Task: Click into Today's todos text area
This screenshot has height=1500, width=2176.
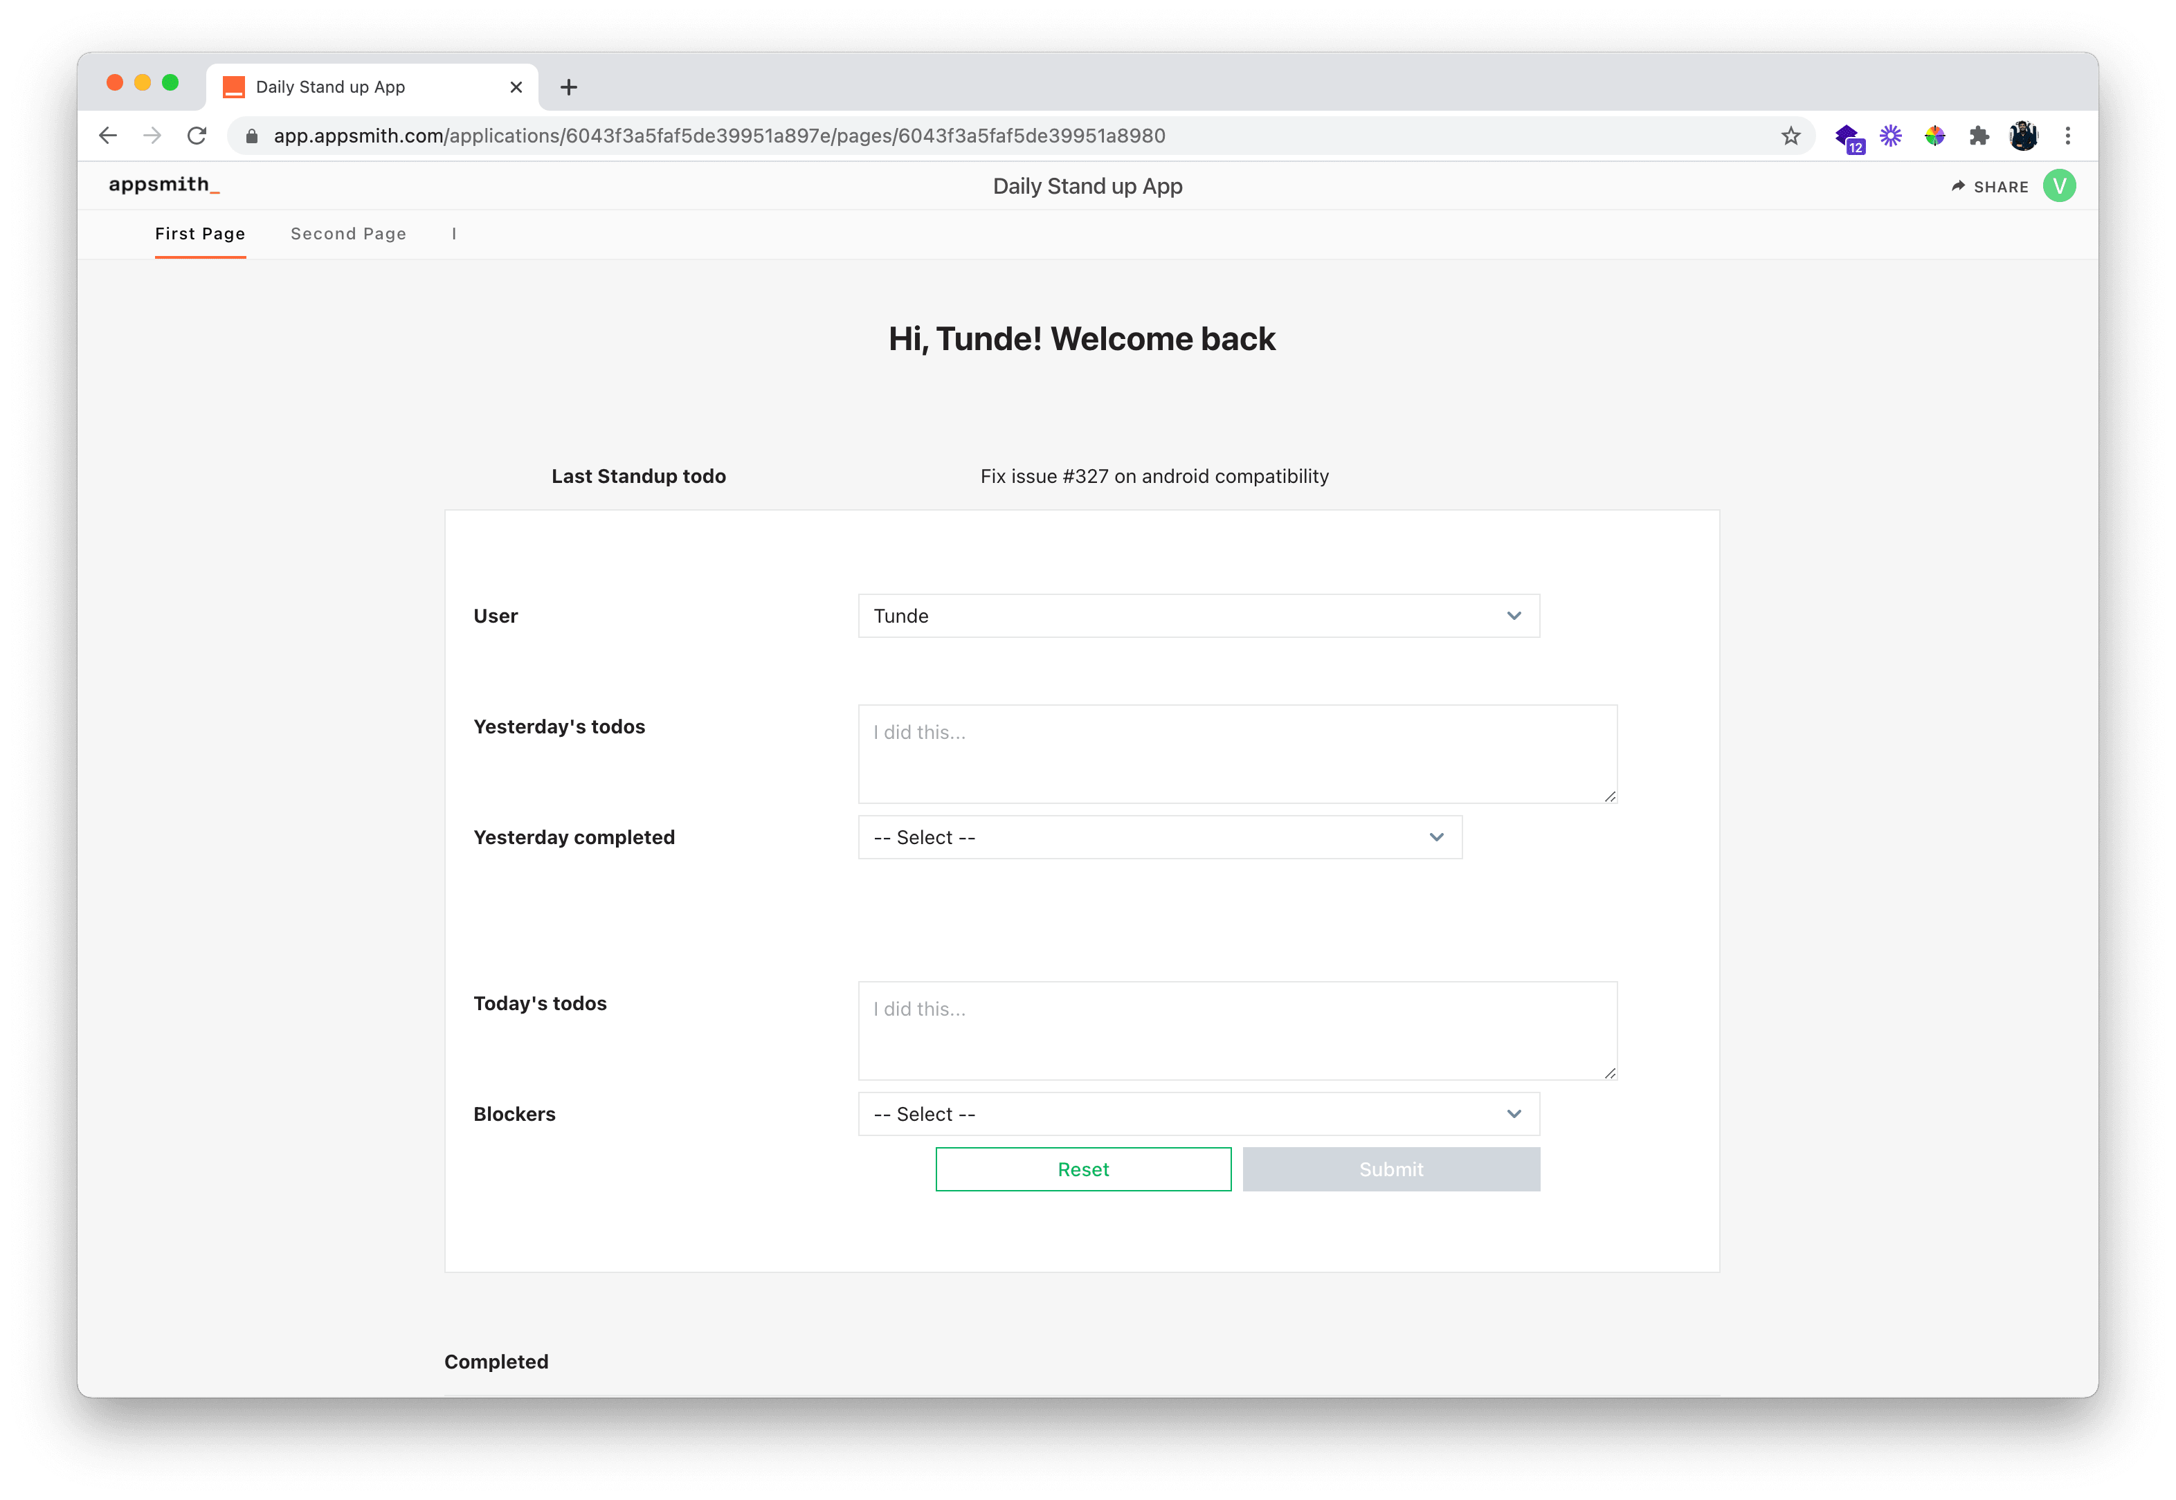Action: pos(1236,1031)
